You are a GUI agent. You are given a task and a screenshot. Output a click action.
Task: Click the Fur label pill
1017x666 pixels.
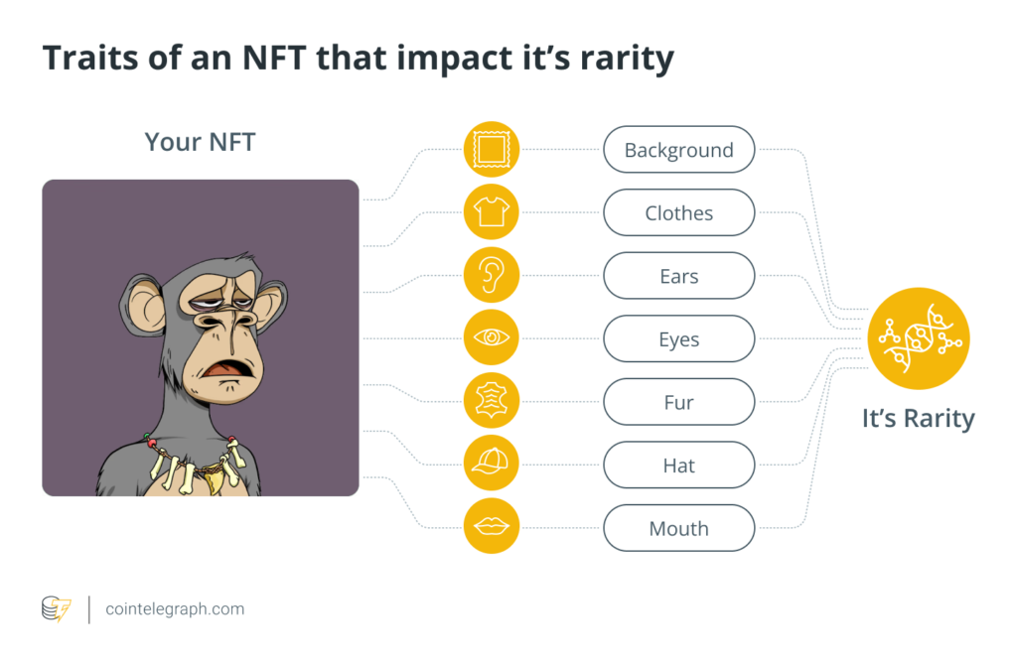tap(679, 402)
